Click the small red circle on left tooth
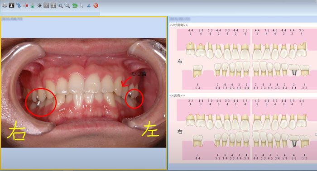317x171 pixels. [x=134, y=99]
